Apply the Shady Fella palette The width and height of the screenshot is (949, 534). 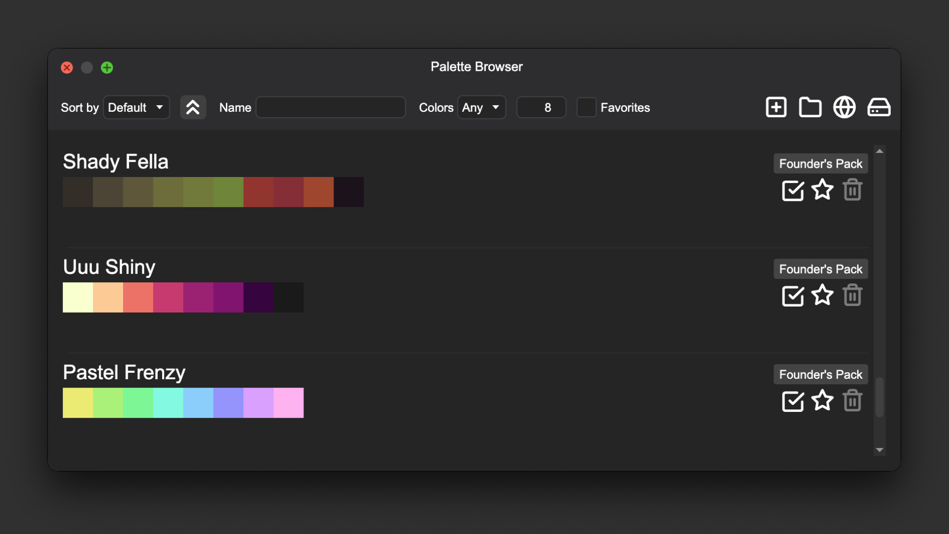tap(792, 190)
